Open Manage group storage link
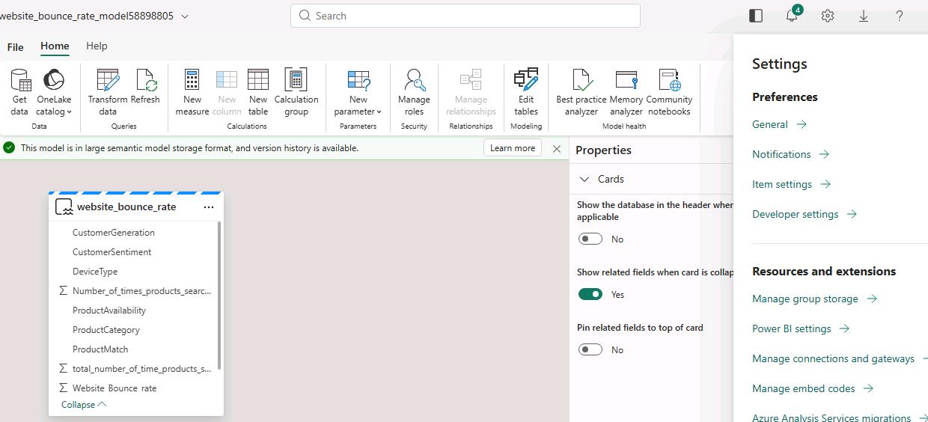Screen dimensions: 928x422 814,299
